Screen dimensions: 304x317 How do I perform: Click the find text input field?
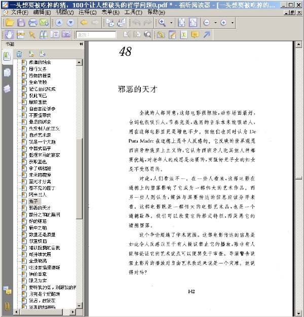click(x=96, y=35)
